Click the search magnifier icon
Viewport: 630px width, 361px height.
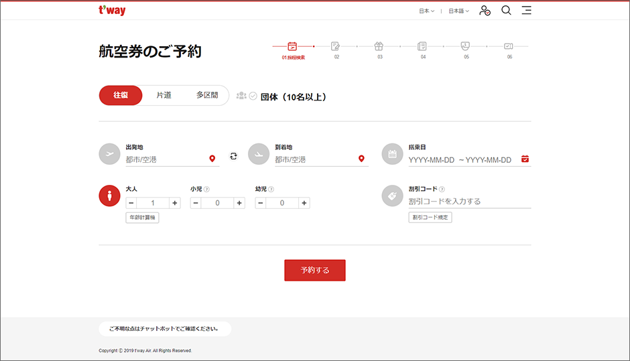(506, 11)
